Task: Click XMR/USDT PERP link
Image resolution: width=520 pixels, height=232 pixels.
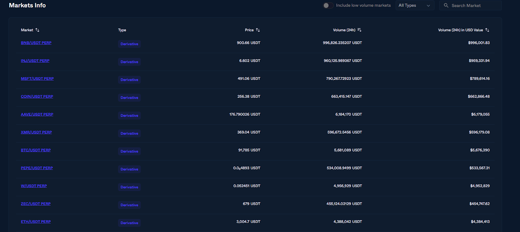Action: (36, 132)
